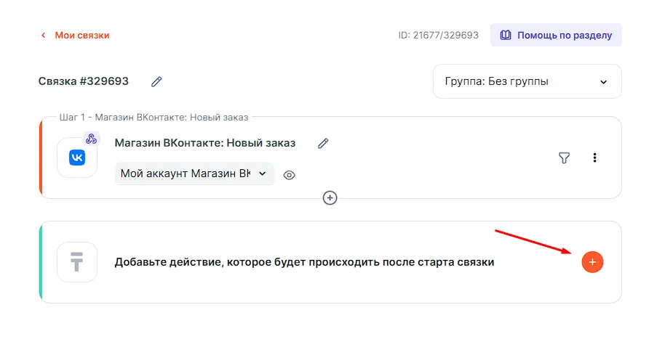Open the Группа: Без группы dropdown
The height and width of the screenshot is (355, 657).
527,81
